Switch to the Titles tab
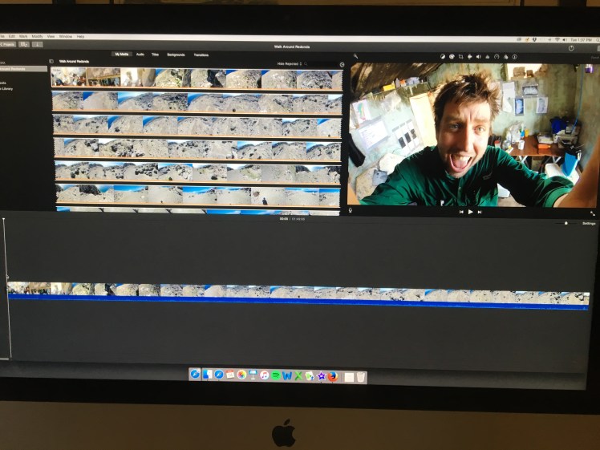 click(155, 55)
